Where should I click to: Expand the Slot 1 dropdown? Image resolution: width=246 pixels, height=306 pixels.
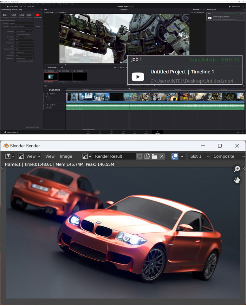(198, 156)
